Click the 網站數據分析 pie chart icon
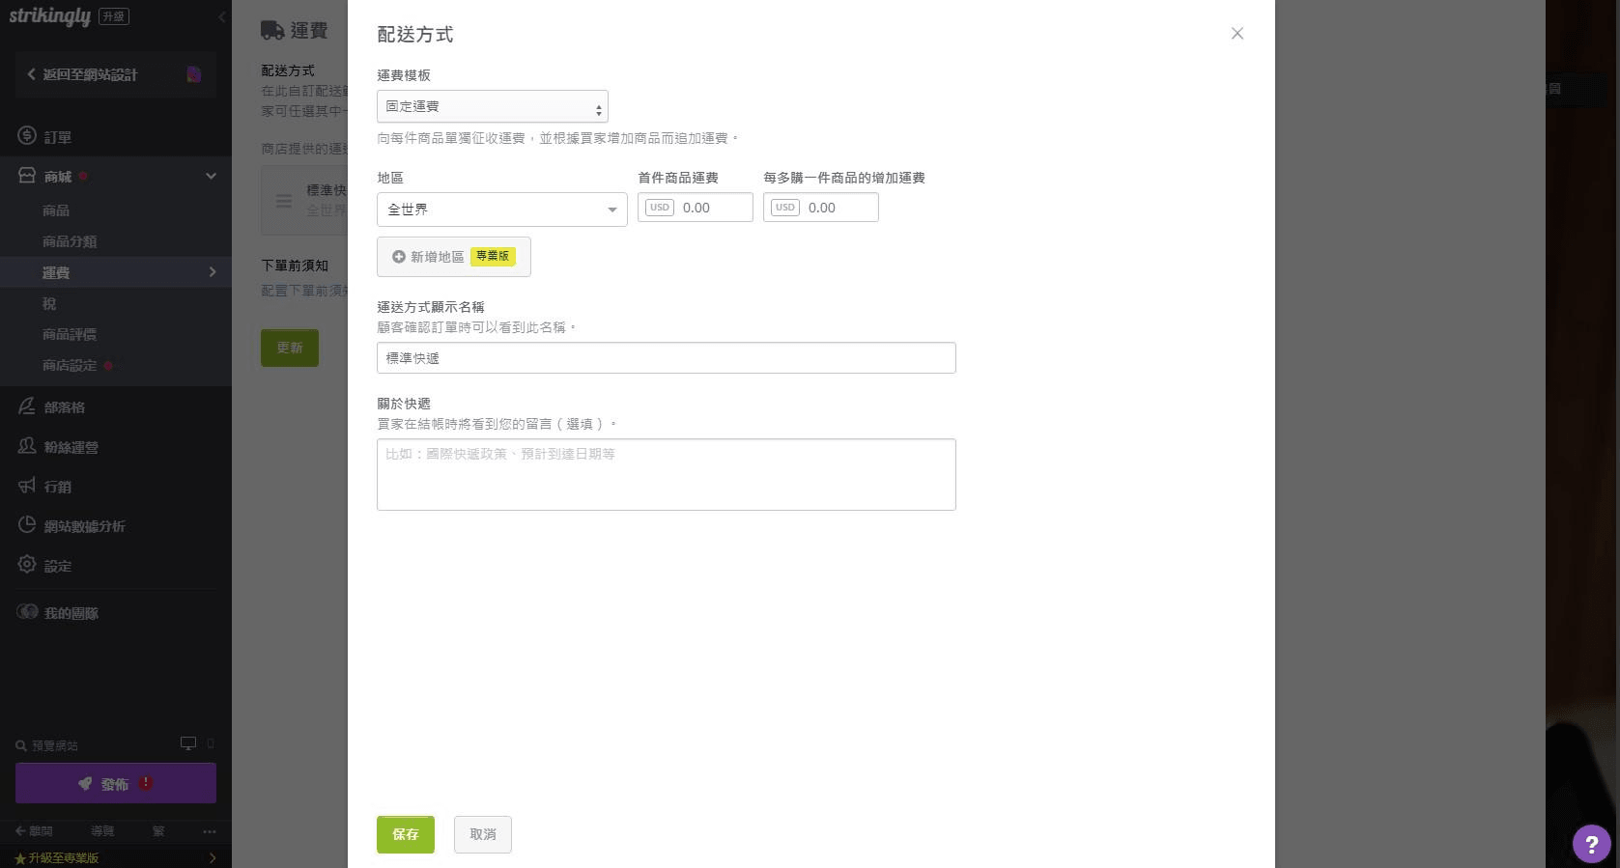Image resolution: width=1620 pixels, height=868 pixels. pos(27,525)
